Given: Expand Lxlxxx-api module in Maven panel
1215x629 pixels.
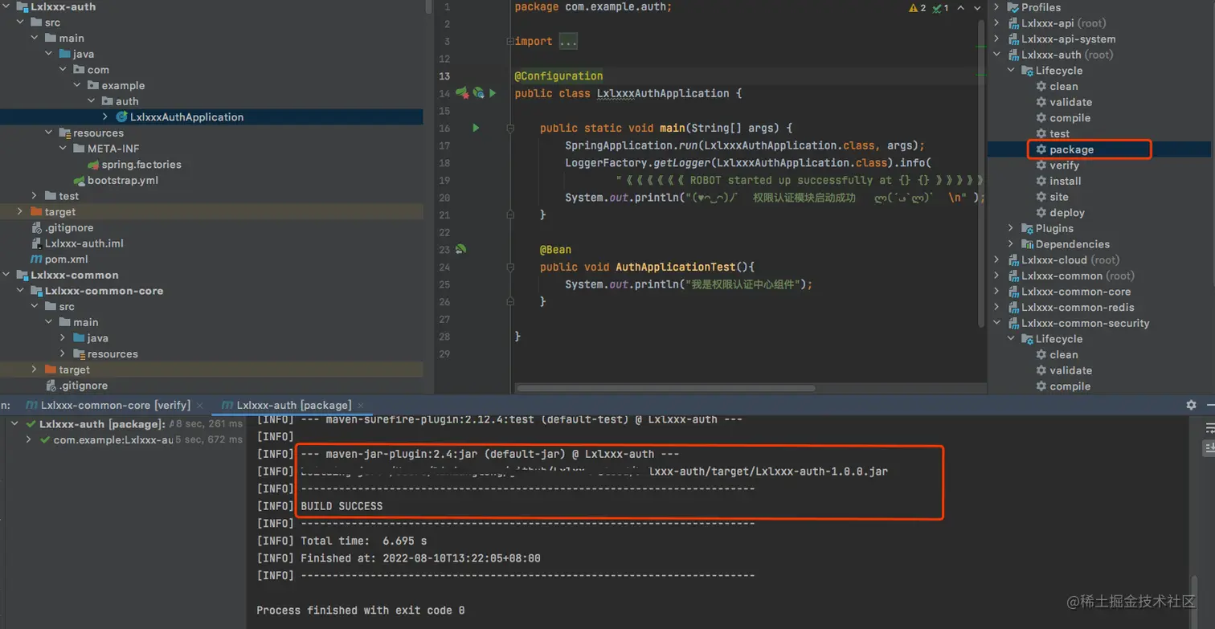Looking at the screenshot, I should point(997,23).
